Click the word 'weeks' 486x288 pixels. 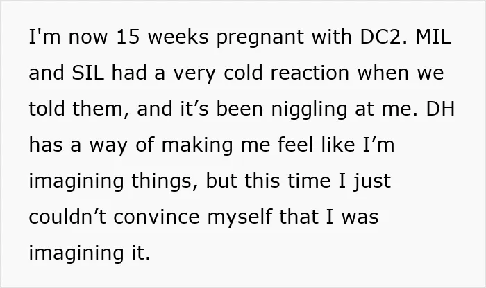178,37
